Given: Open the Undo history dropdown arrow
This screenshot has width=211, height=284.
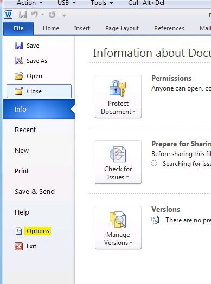Looking at the screenshot, I should 43,14.
